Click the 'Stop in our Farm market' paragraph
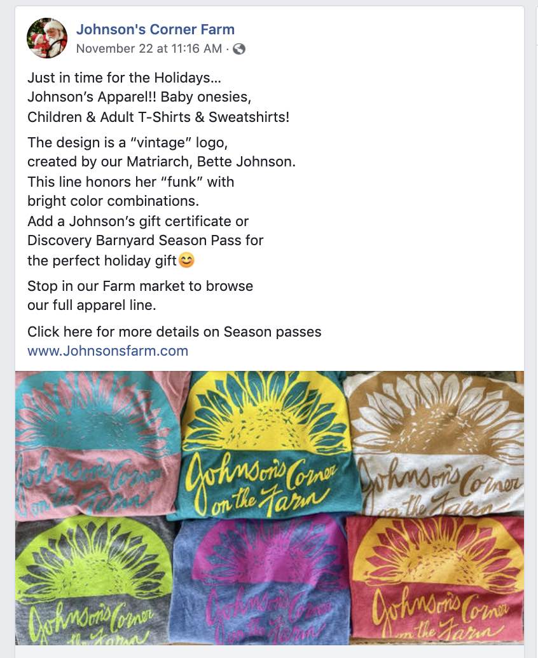Screen dimensions: 538x658 pos(141,295)
